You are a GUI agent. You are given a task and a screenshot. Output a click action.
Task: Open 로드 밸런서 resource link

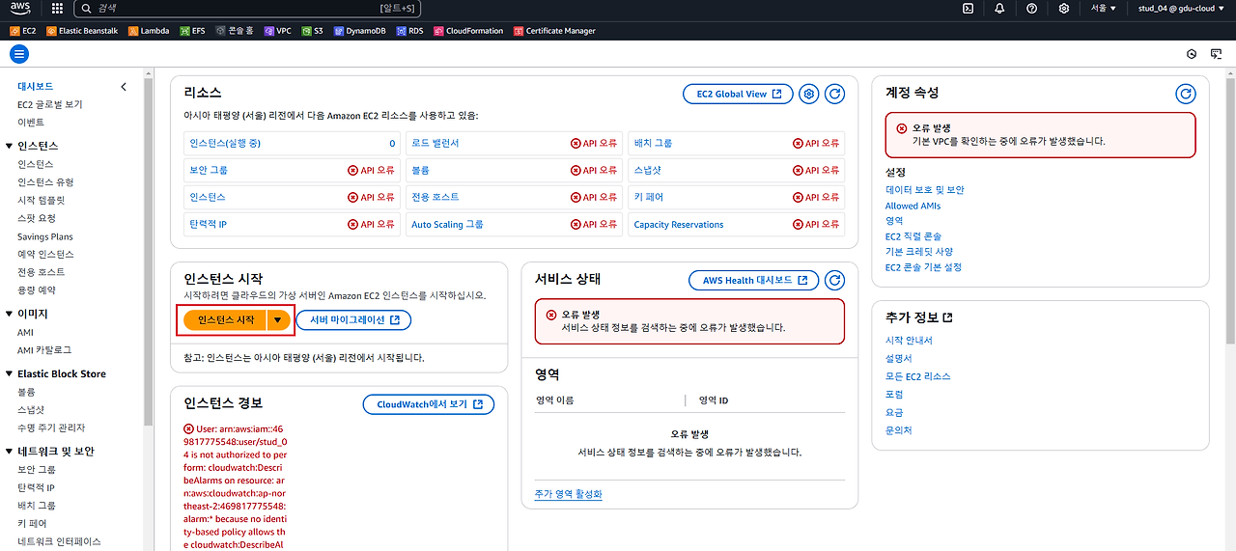tap(435, 143)
